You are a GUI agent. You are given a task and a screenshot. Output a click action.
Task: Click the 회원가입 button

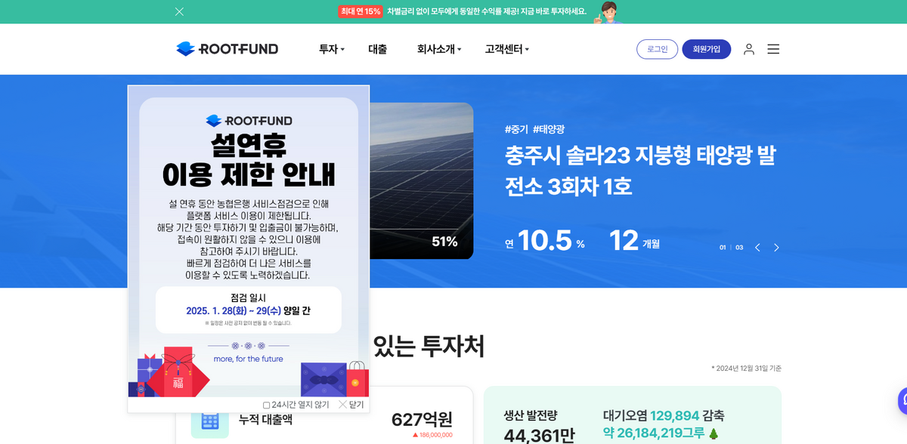coord(706,49)
